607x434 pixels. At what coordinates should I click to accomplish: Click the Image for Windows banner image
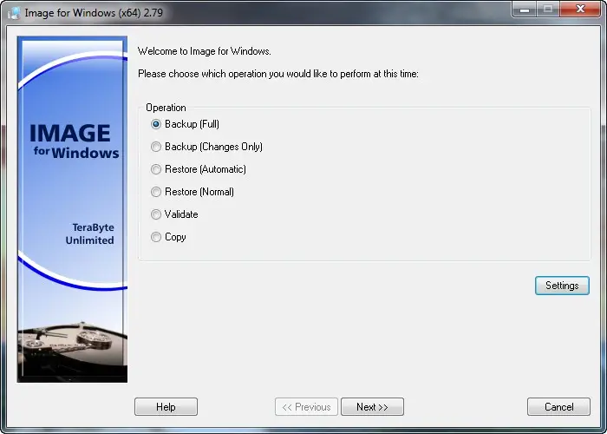pyautogui.click(x=72, y=209)
